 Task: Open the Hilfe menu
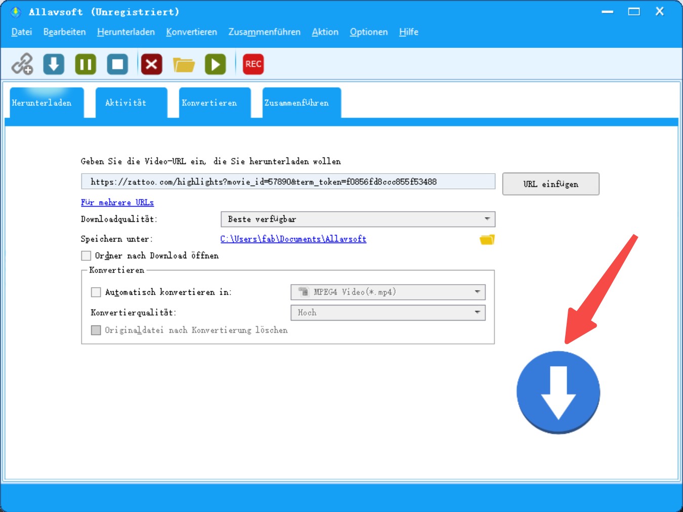tap(409, 32)
